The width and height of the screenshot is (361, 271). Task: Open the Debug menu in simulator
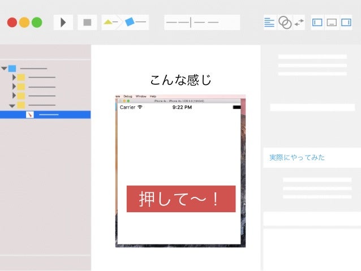coord(128,96)
